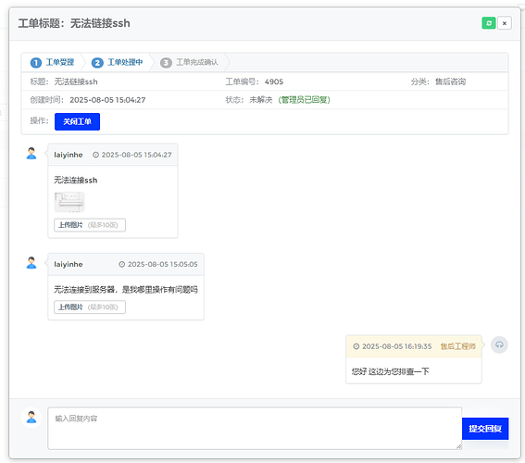525x463 pixels.
Task: Click laiyinhe avatar on 15:04:27 message
Action: [31, 154]
